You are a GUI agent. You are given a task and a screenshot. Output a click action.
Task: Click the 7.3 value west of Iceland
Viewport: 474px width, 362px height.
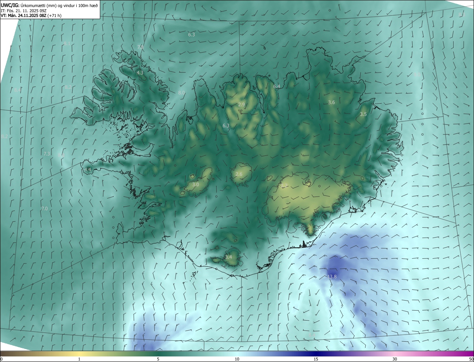tap(47, 154)
